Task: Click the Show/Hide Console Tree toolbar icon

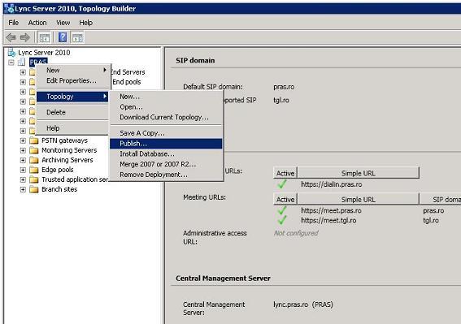Action: coord(45,37)
